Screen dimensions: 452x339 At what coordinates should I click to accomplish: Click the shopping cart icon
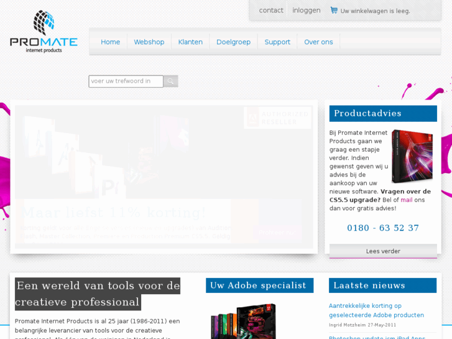pos(334,11)
